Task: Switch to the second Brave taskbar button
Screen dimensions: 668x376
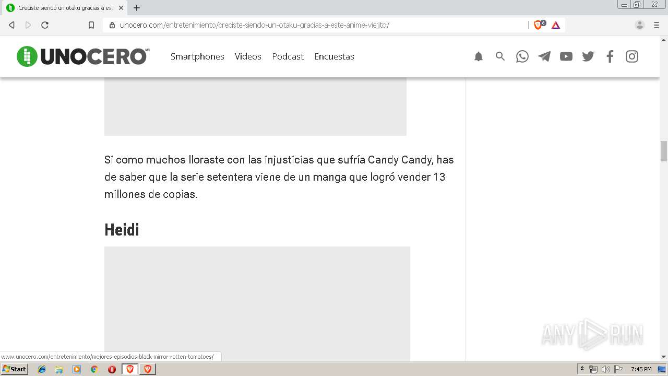Action: point(148,369)
